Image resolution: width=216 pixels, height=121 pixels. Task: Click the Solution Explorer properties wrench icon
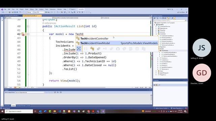[172, 18]
